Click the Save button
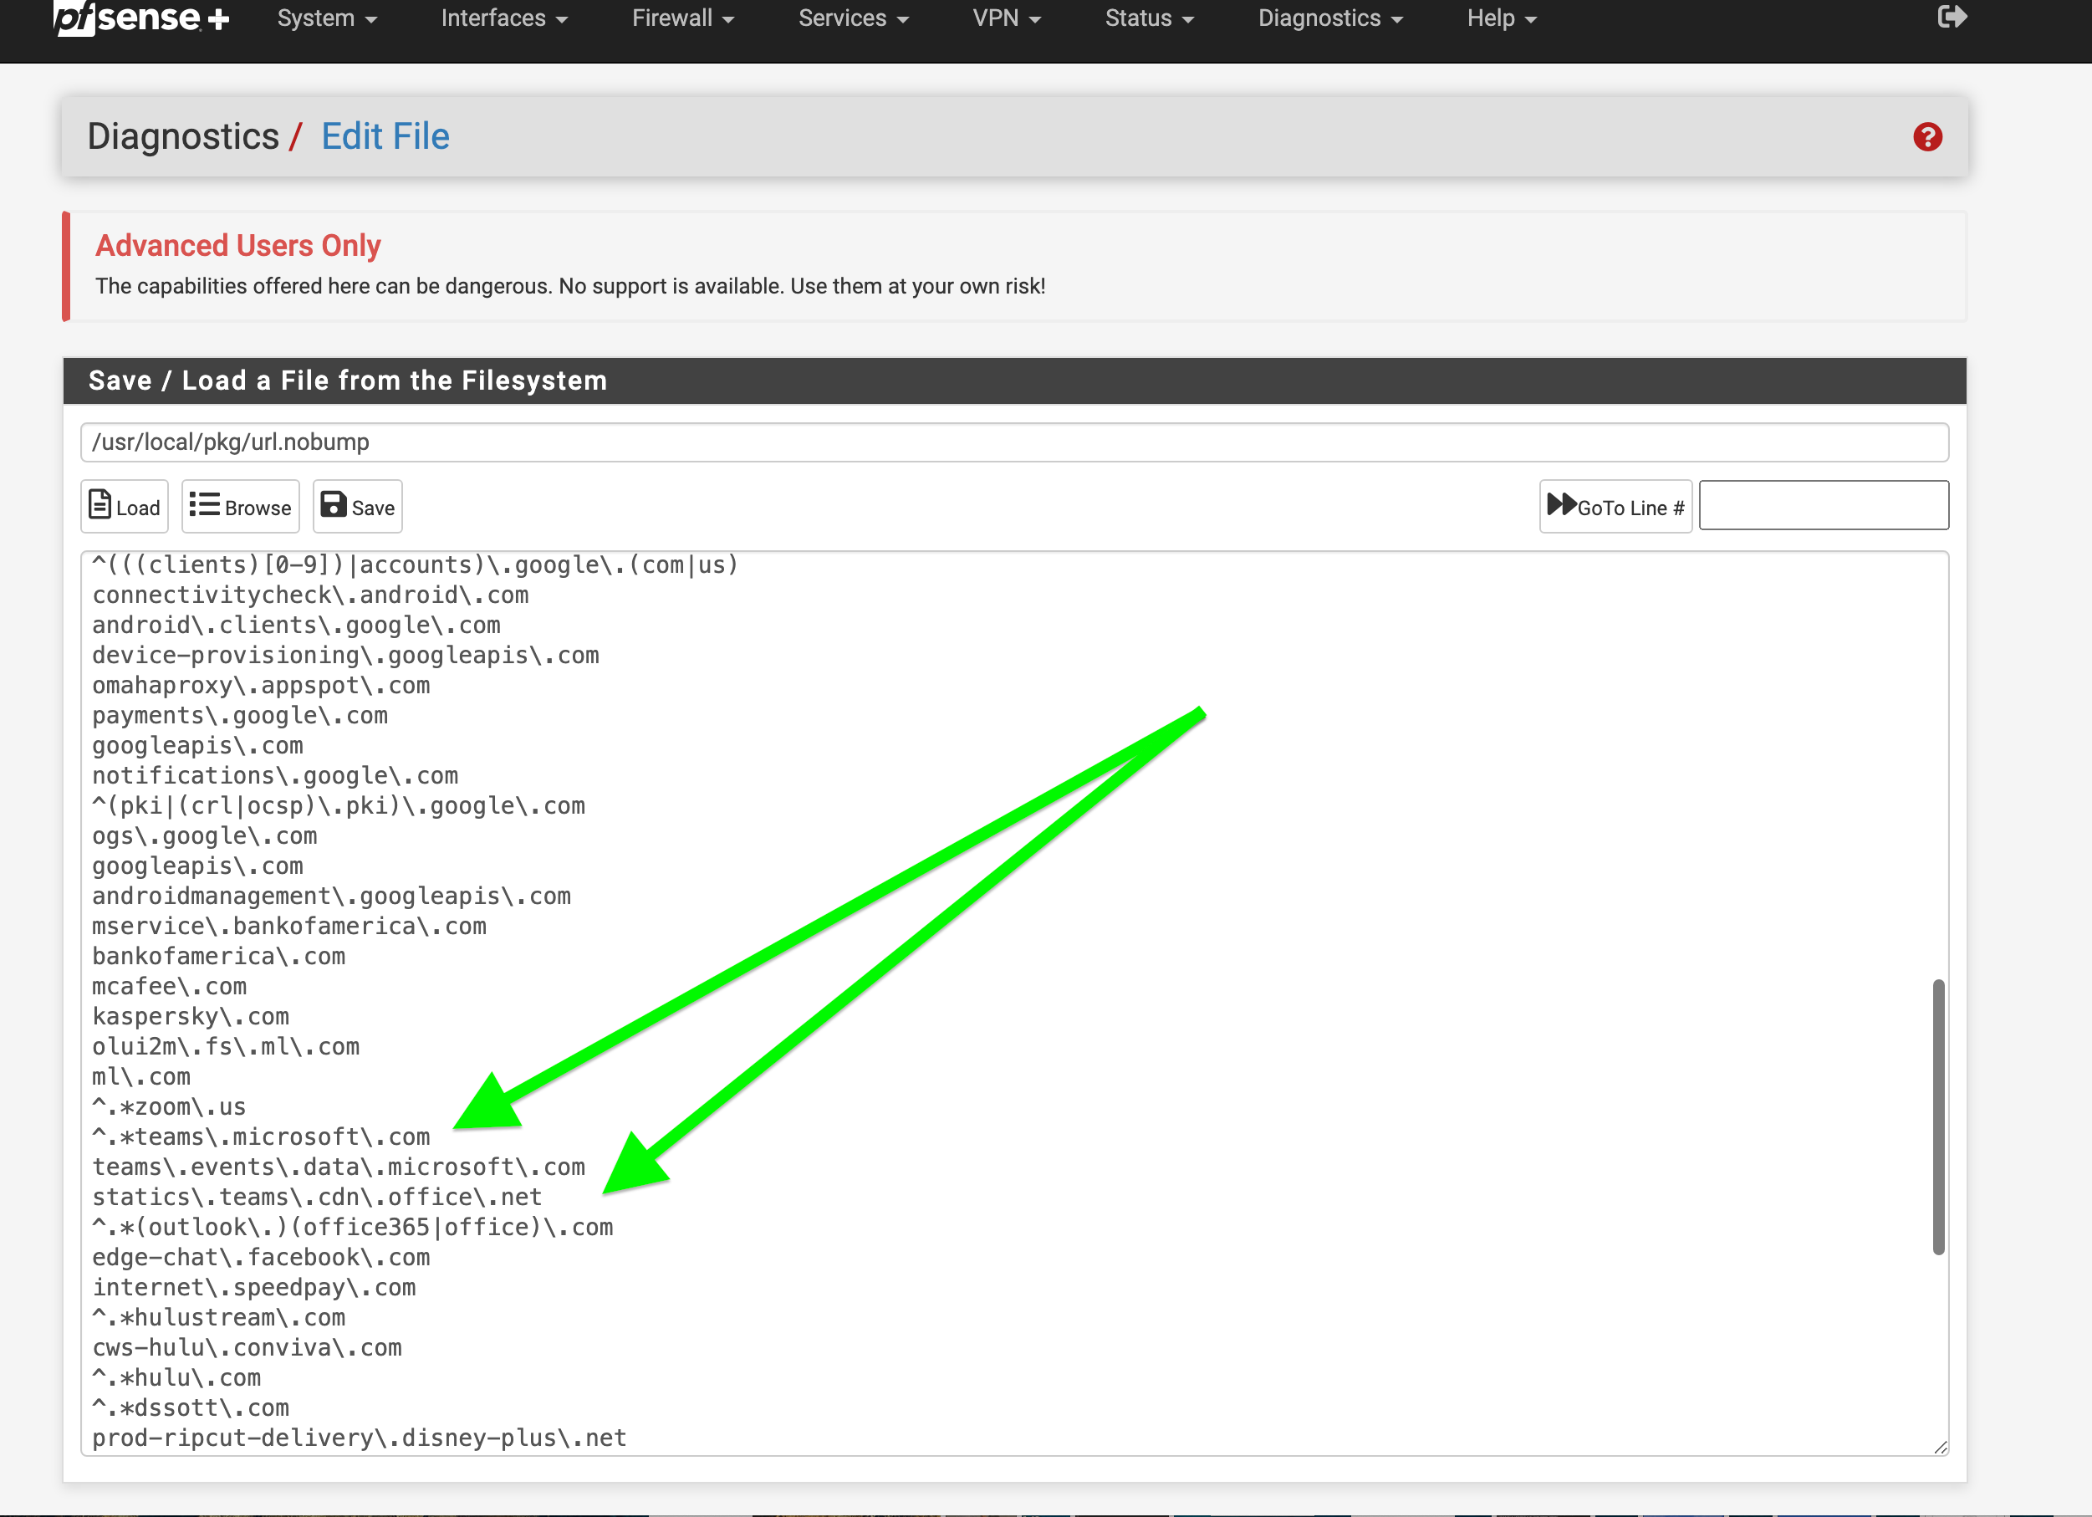Viewport: 2092px width, 1517px height. pos(358,507)
